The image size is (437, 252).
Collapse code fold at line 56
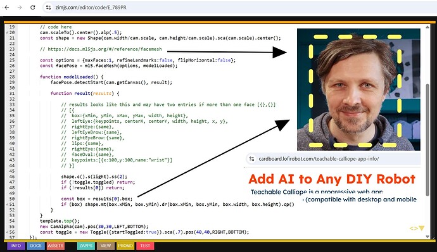7,232
